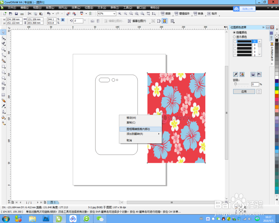
Task: Select the Polygon tool
Action: (3, 78)
